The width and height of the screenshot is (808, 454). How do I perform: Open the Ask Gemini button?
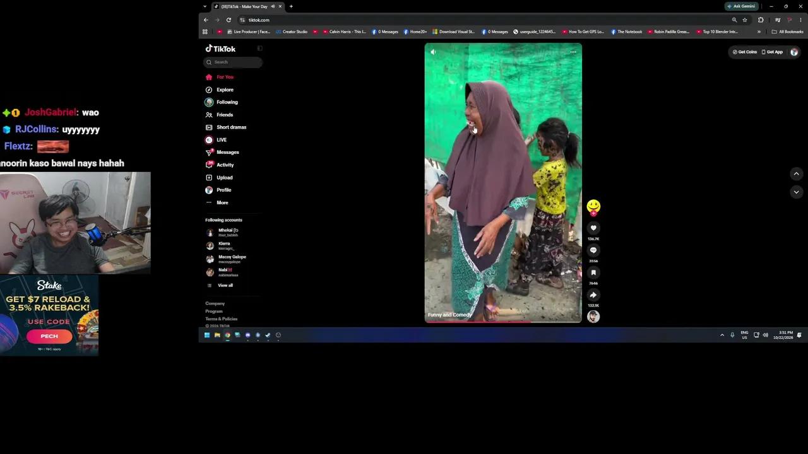(x=741, y=6)
